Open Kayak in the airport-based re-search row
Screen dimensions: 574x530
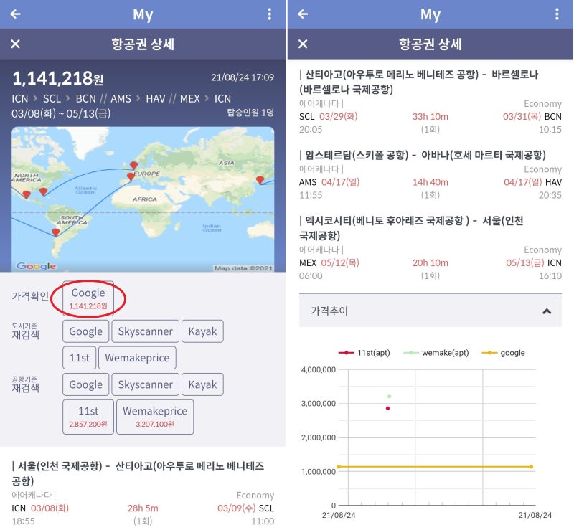202,384
